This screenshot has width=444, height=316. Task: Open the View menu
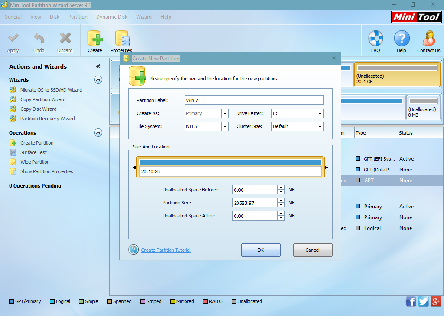pos(36,17)
